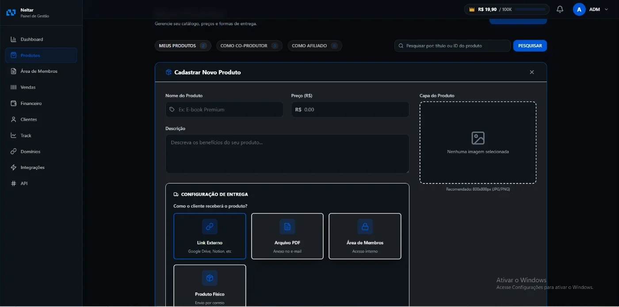Screen dimensions: 619x307
Task: Select Link Externo delivery option
Action: 210,236
